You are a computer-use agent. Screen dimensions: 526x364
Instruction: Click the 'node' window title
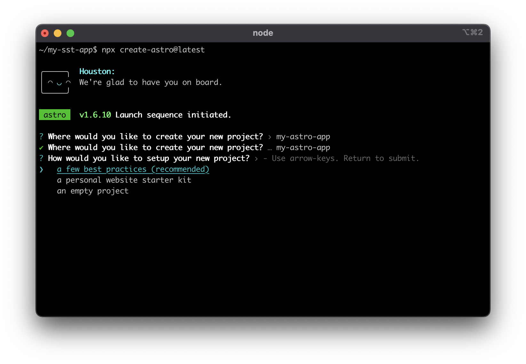click(263, 33)
